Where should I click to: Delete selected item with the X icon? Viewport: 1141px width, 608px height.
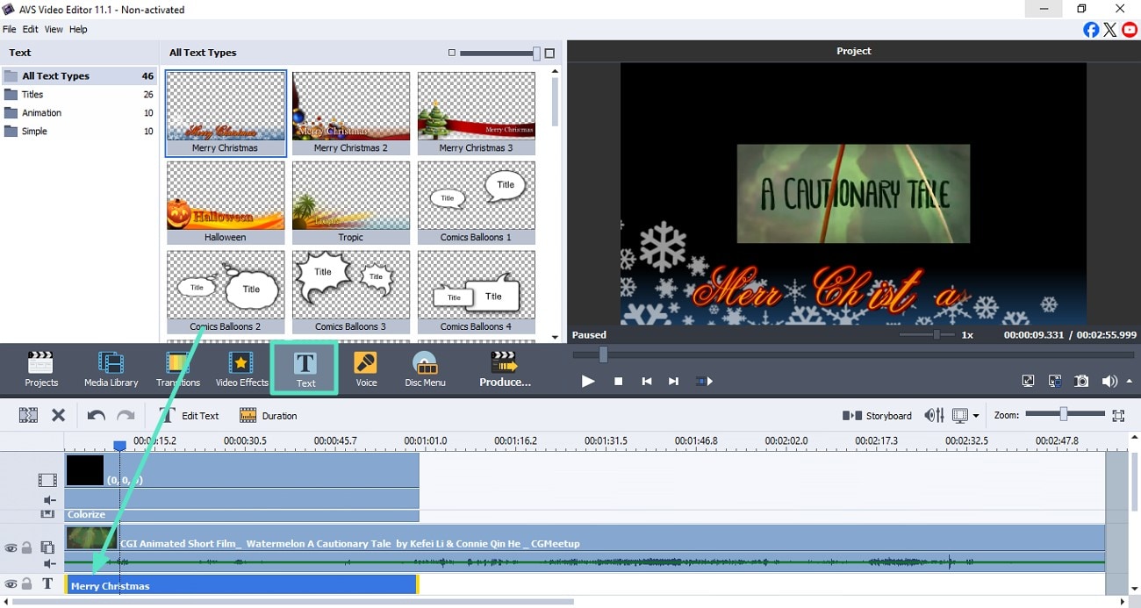(59, 415)
